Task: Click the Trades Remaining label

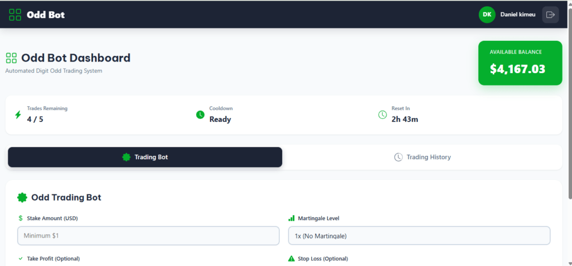Action: [x=47, y=108]
